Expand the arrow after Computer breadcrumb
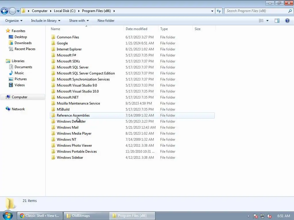This screenshot has height=220, width=294. click(x=51, y=11)
